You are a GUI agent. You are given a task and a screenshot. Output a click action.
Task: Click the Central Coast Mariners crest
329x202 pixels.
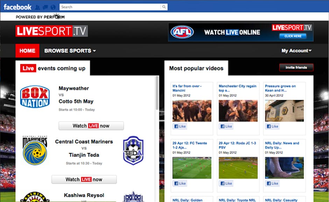(35, 151)
